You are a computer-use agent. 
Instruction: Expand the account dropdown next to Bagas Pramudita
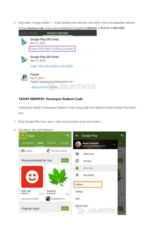[x=114, y=144]
